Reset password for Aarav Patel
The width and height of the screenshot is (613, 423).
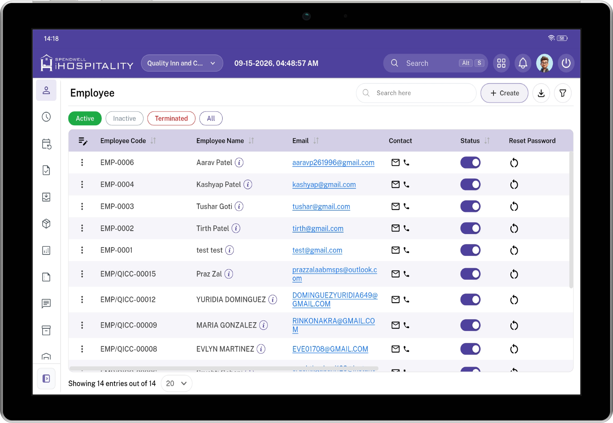coord(514,163)
